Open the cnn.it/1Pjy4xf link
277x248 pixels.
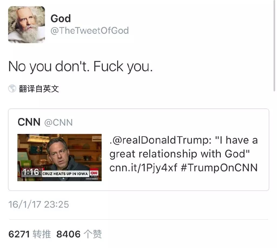tap(143, 168)
